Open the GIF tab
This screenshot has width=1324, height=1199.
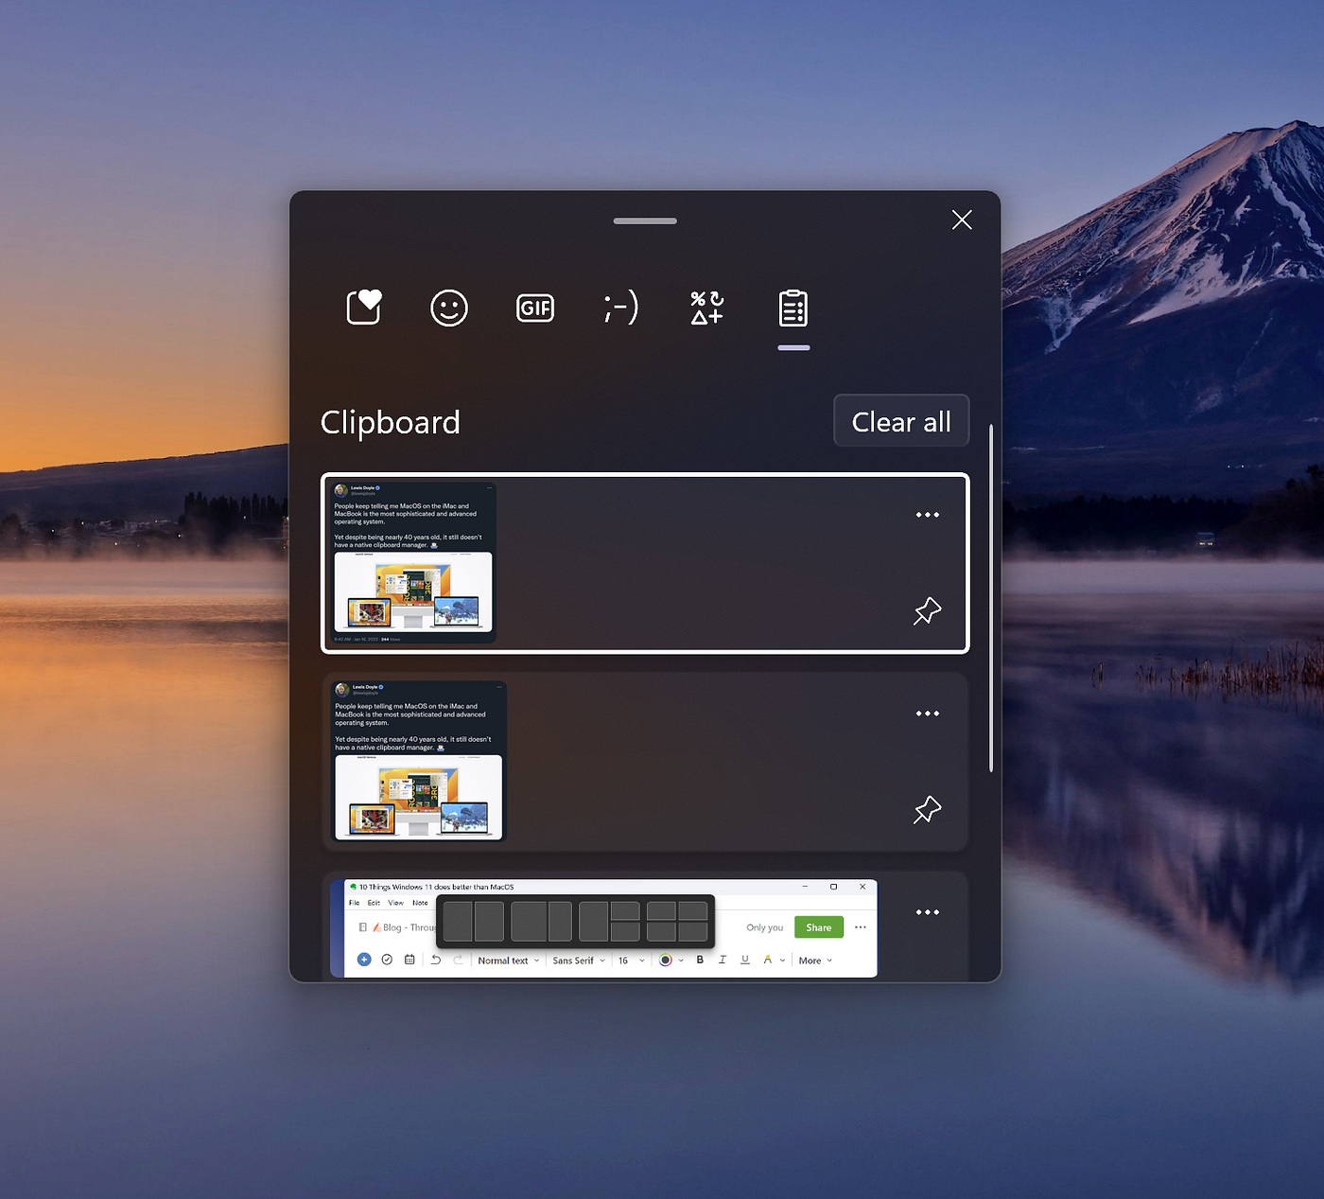coord(535,308)
